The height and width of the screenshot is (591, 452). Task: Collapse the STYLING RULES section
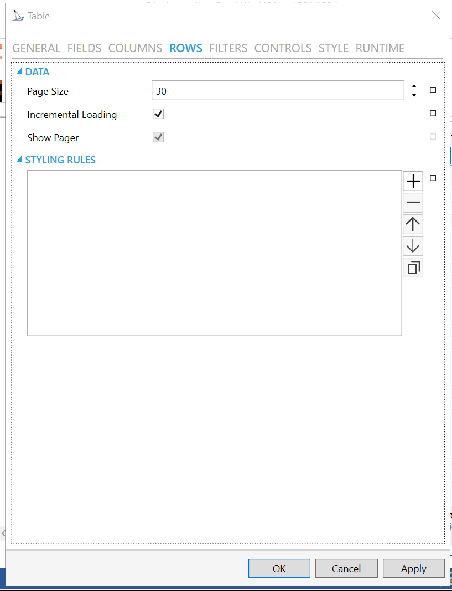pyautogui.click(x=19, y=160)
